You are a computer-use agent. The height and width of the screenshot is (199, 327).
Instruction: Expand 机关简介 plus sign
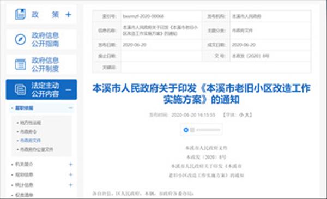pos(70,164)
